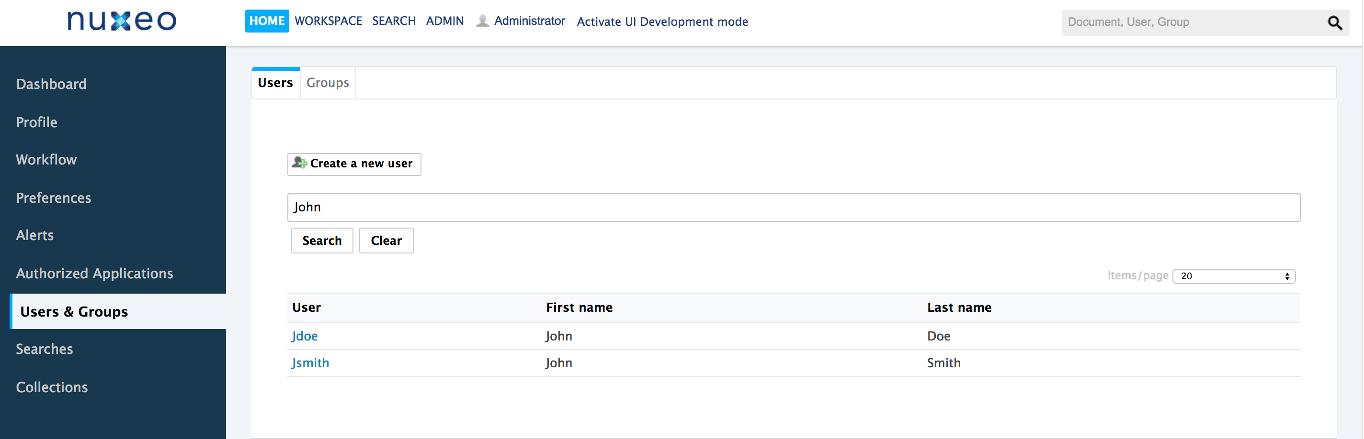1364x439 pixels.
Task: Click Create a new user button
Action: 354,164
